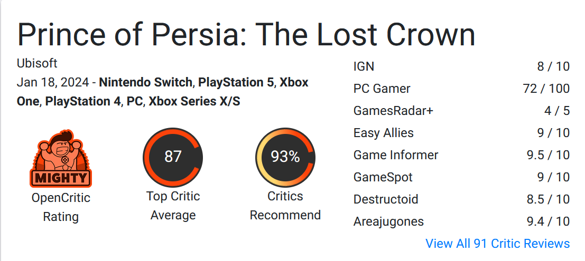Open the Easy Allies review entry
This screenshot has width=585, height=261.
coord(461,133)
